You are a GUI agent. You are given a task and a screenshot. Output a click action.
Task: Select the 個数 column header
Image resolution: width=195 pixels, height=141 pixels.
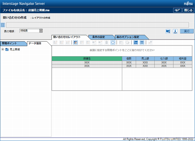point(129,58)
